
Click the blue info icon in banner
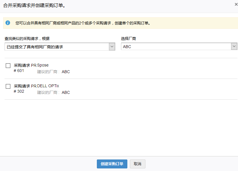coord(8,23)
